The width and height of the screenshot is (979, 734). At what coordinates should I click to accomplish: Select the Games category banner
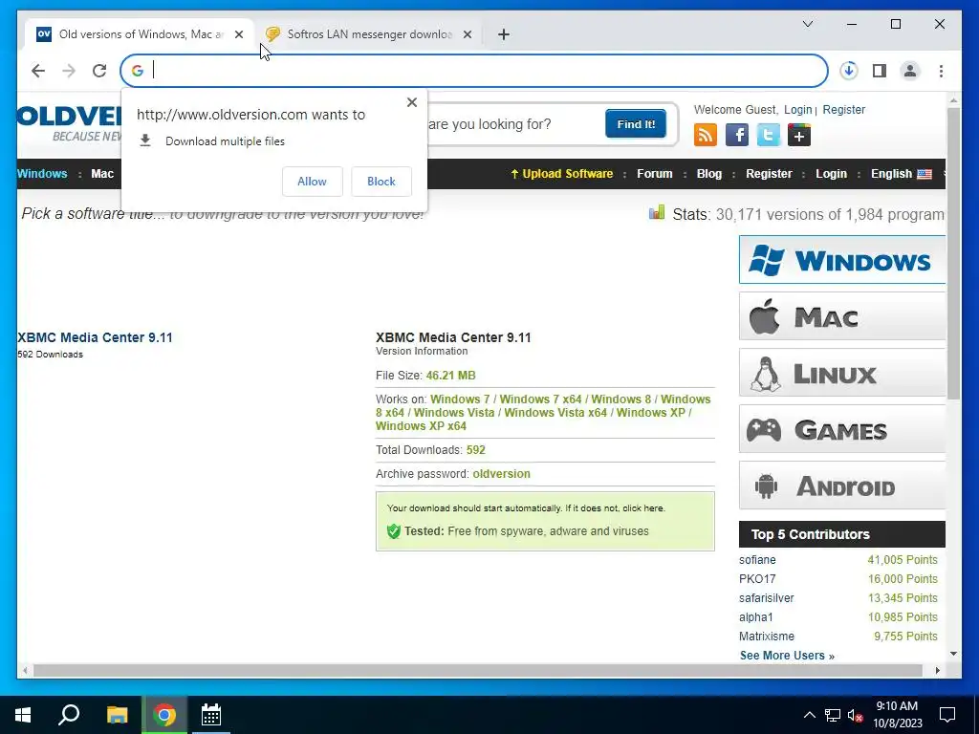pyautogui.click(x=841, y=429)
